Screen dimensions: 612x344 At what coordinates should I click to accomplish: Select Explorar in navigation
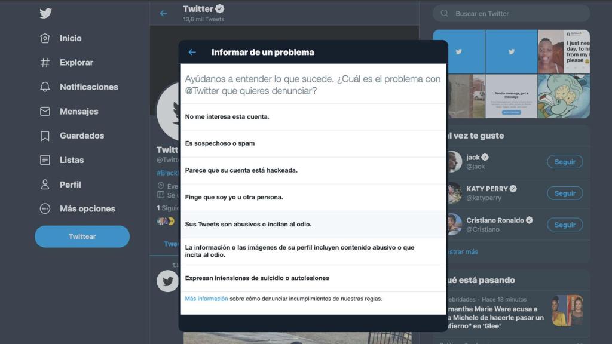tap(76, 62)
